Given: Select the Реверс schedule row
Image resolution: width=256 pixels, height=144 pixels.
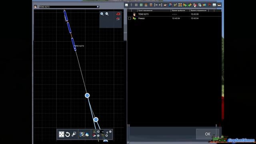Looking at the screenshot, I should click(x=174, y=18).
